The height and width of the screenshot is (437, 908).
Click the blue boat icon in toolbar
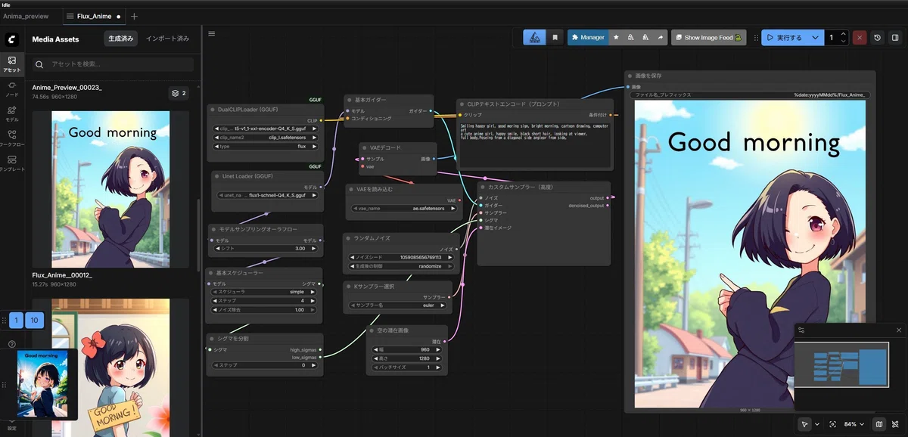[534, 37]
